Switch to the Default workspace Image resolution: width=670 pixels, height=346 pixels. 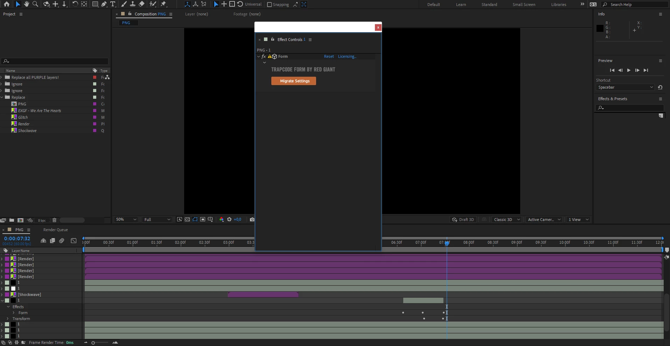pos(434,5)
